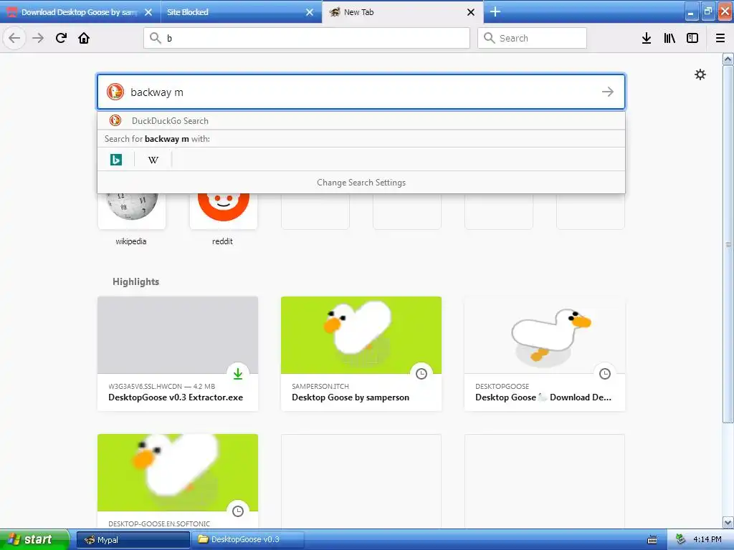Viewport: 734px width, 550px height.
Task: Open a new browser tab
Action: pos(495,11)
